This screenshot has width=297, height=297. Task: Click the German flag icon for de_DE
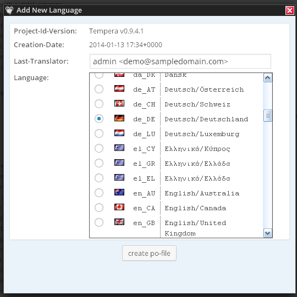pos(119,118)
